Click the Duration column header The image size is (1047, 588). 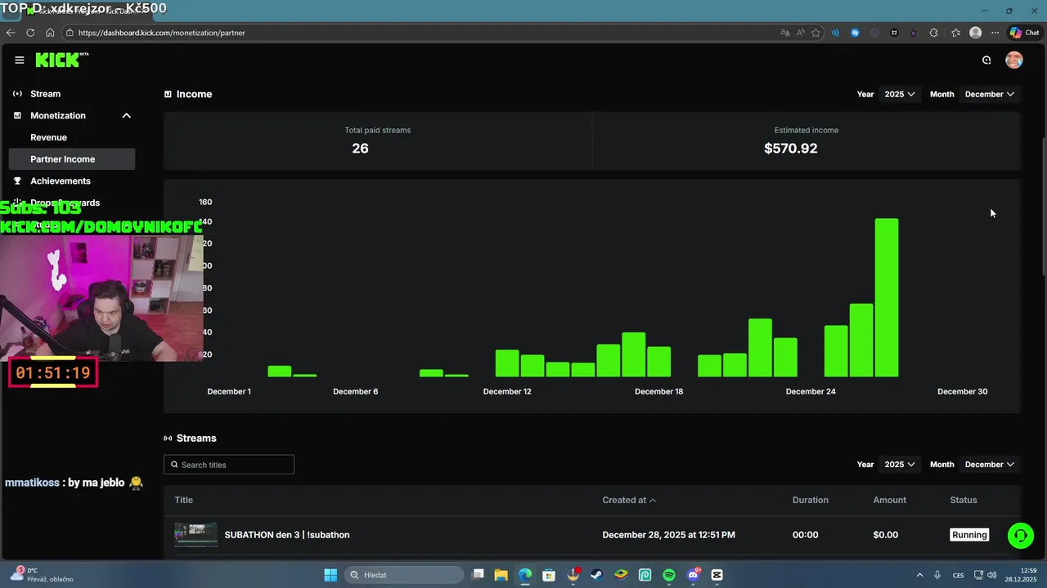click(810, 500)
